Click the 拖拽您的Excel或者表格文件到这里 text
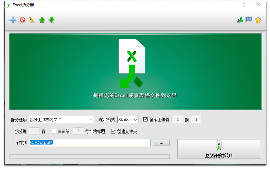The width and height of the screenshot is (270, 169). click(x=135, y=95)
